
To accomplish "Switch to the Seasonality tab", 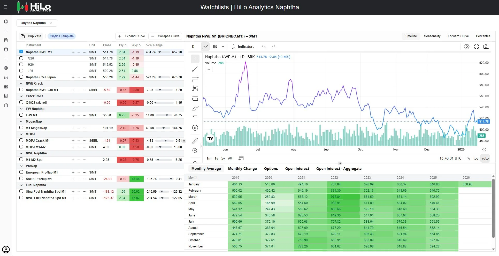I will coord(432,36).
